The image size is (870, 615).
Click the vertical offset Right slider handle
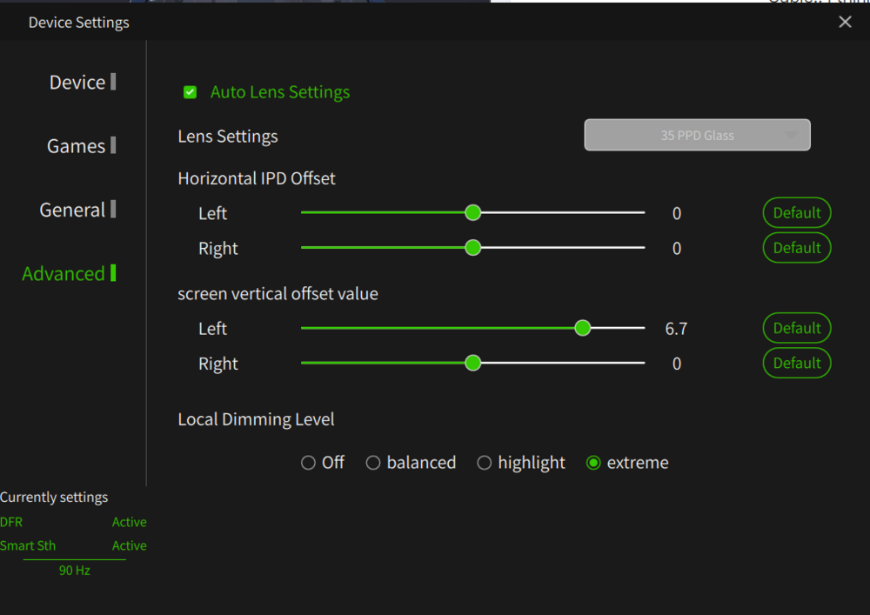click(x=472, y=363)
